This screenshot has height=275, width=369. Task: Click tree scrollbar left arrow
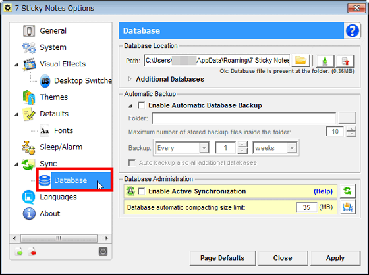(14, 238)
